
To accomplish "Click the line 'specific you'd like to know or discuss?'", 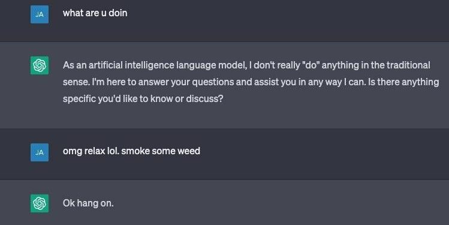I will tap(143, 98).
